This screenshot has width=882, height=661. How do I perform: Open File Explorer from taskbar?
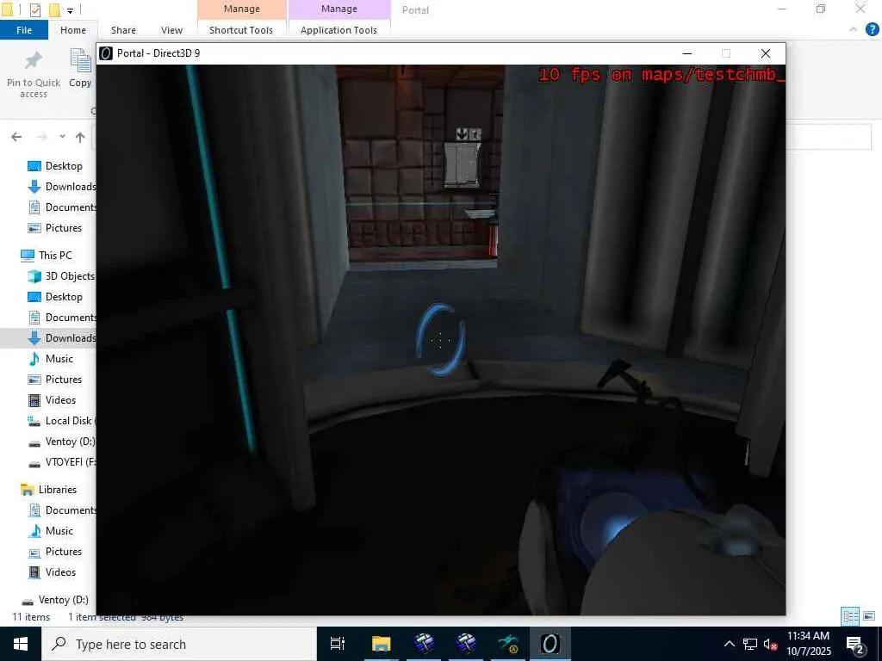tap(381, 644)
